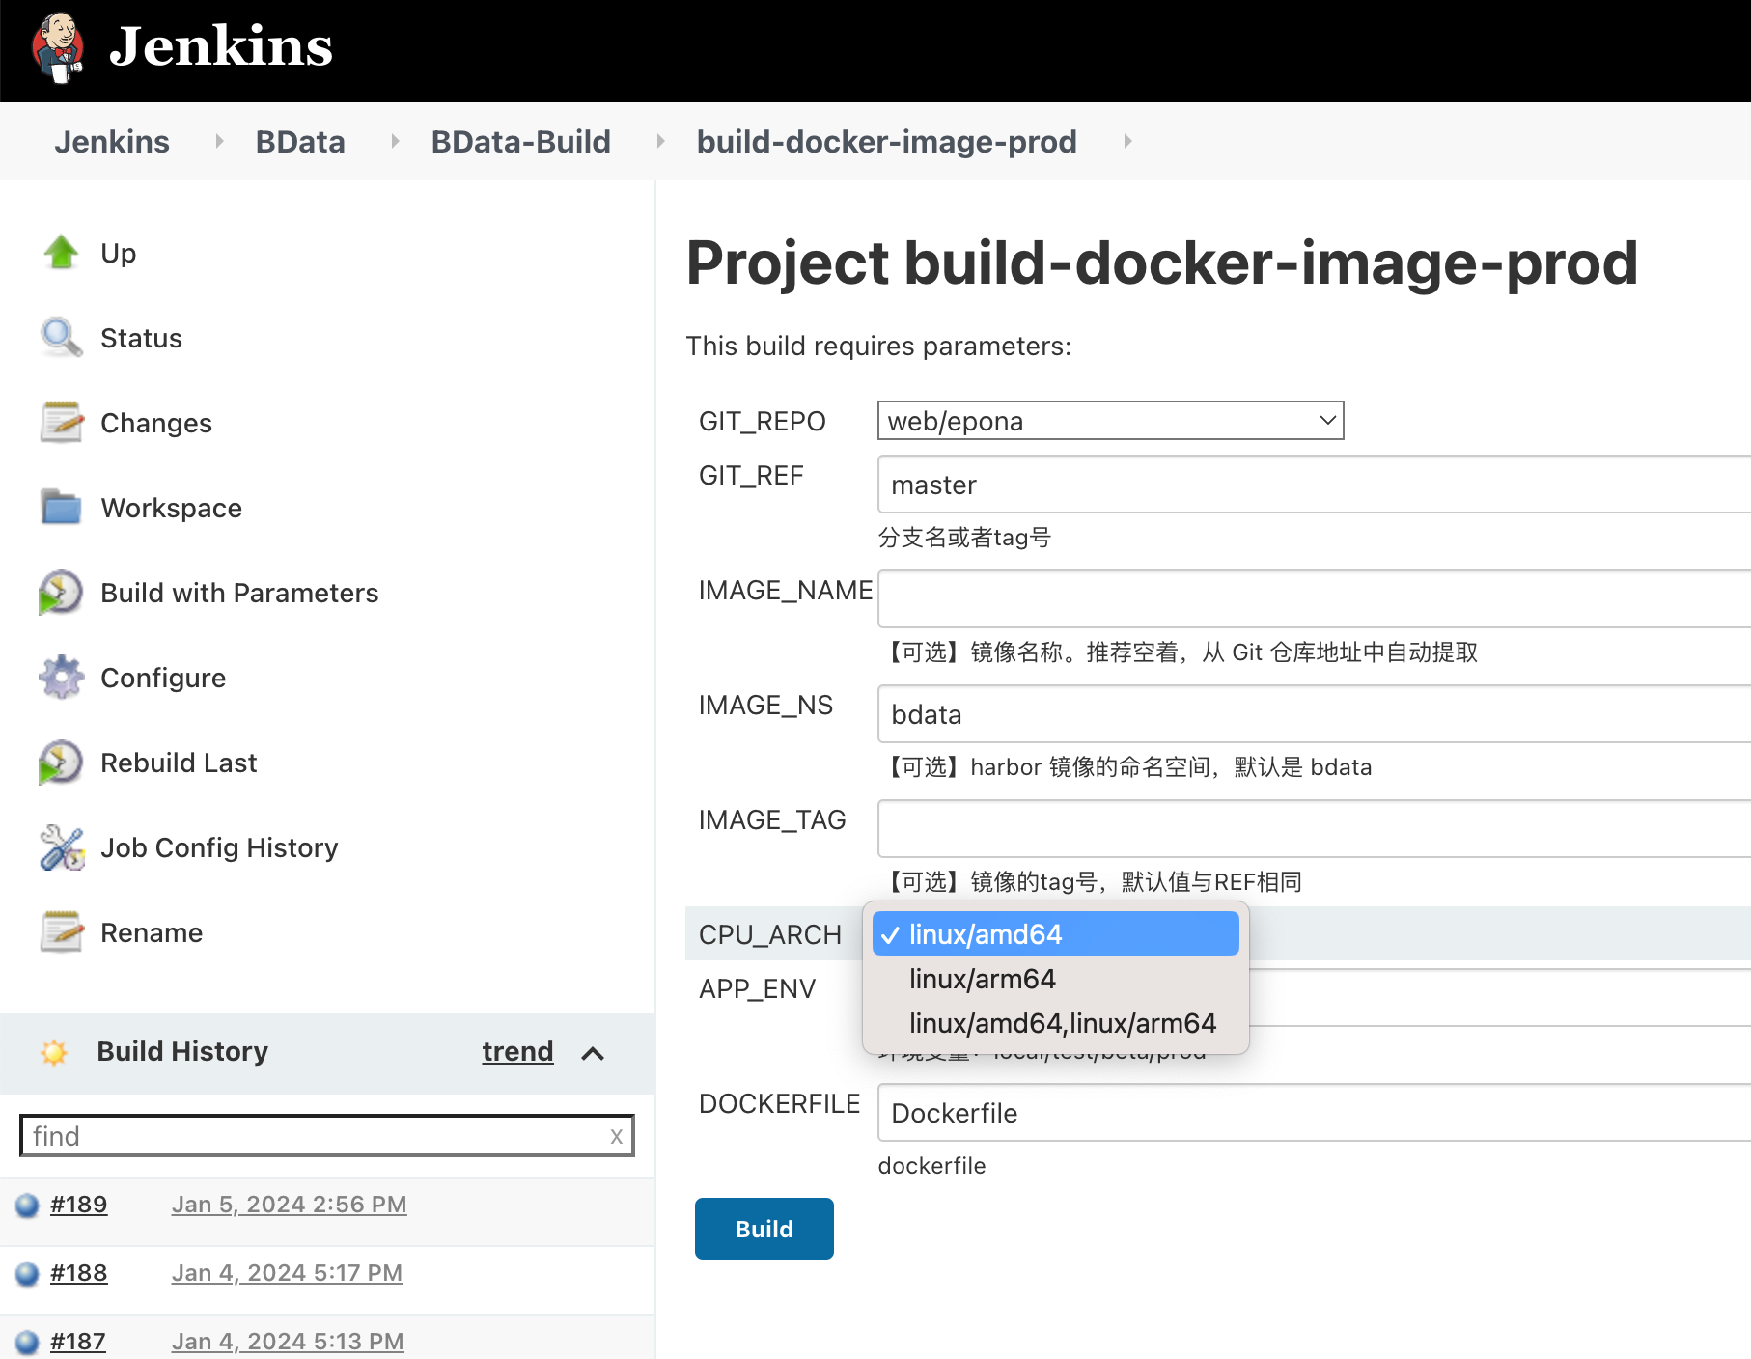Click the APP_ENV parameter label
The height and width of the screenshot is (1359, 1751).
(758, 988)
